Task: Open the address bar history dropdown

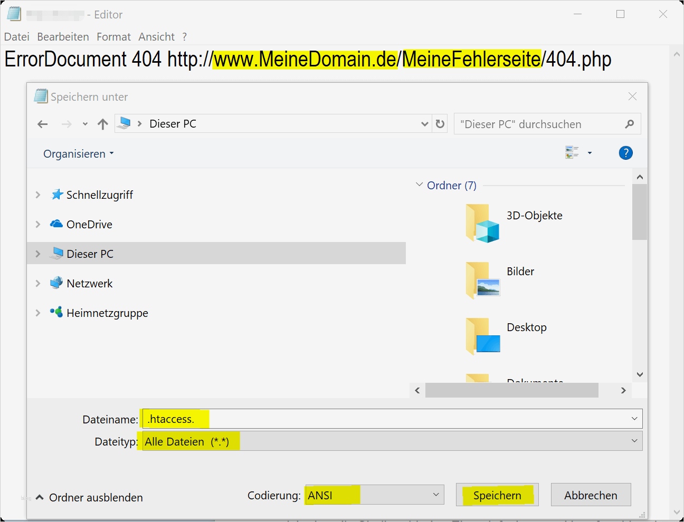Action: [x=424, y=124]
